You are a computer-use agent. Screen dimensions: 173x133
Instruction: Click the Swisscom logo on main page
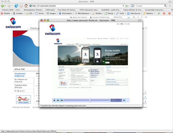13,23
